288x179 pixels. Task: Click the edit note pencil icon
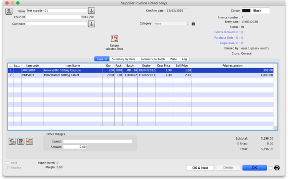21,142
